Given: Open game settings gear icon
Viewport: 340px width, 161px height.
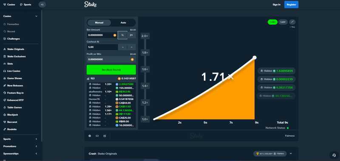Looking at the screenshot, I should pos(90,136).
